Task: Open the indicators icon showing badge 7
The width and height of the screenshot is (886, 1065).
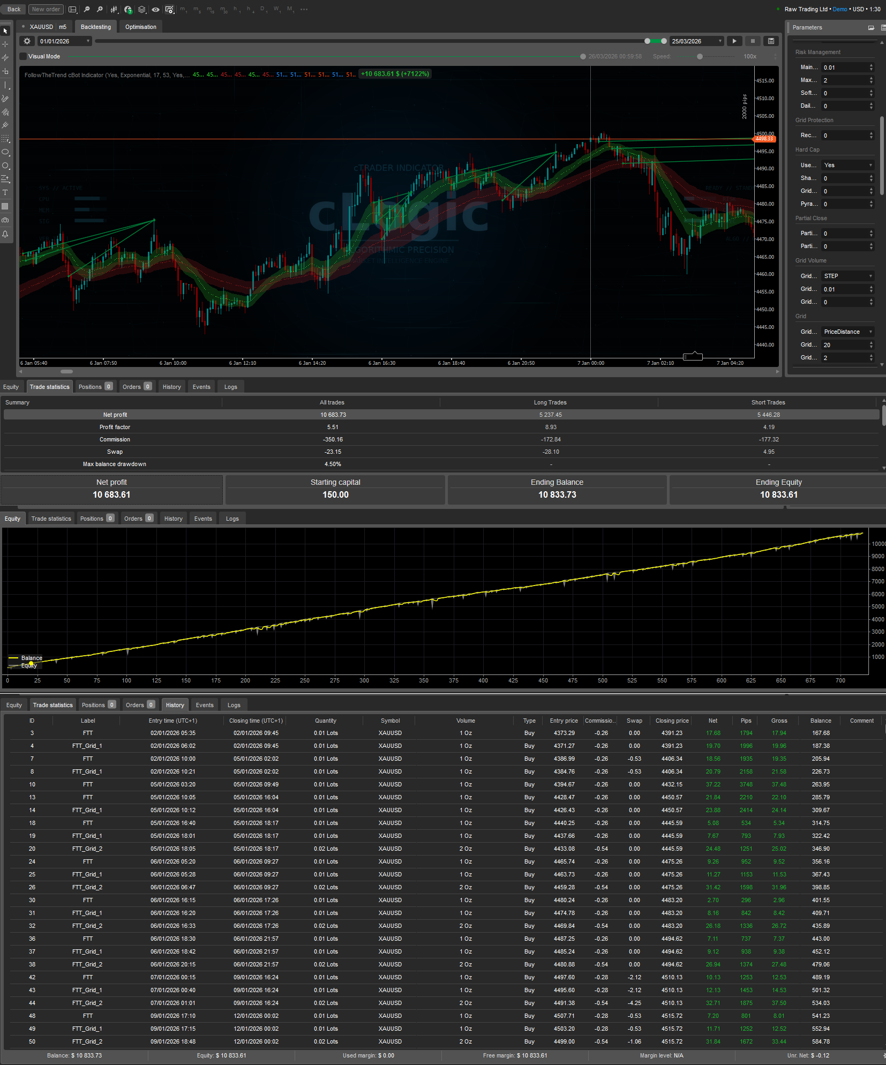Action: pyautogui.click(x=128, y=9)
